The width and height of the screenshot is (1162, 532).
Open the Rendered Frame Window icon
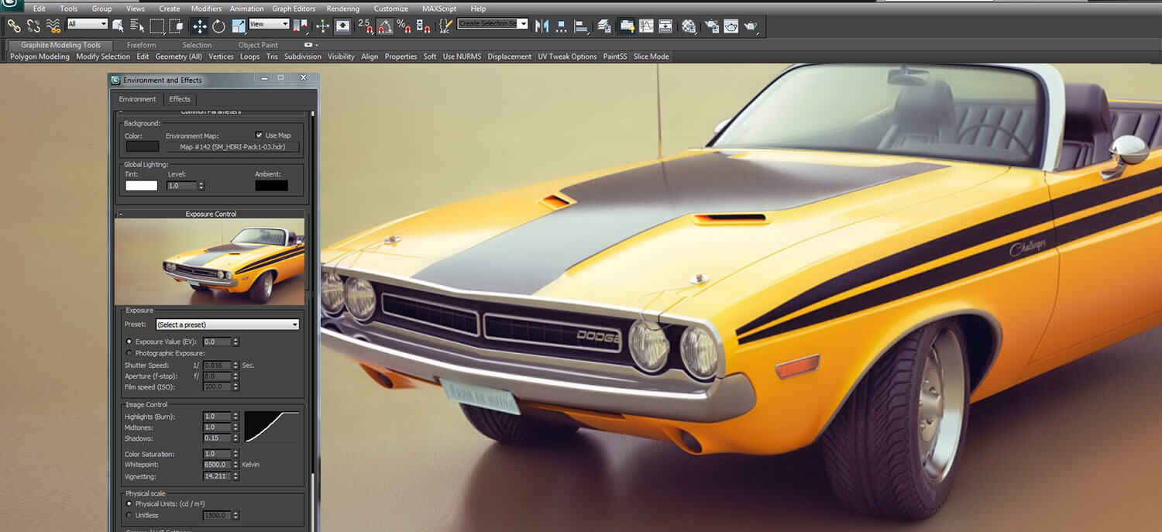731,26
